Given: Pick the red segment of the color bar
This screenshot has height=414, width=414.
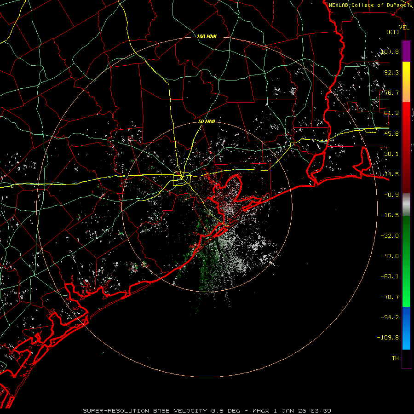Looking at the screenshot, I should tap(406, 147).
